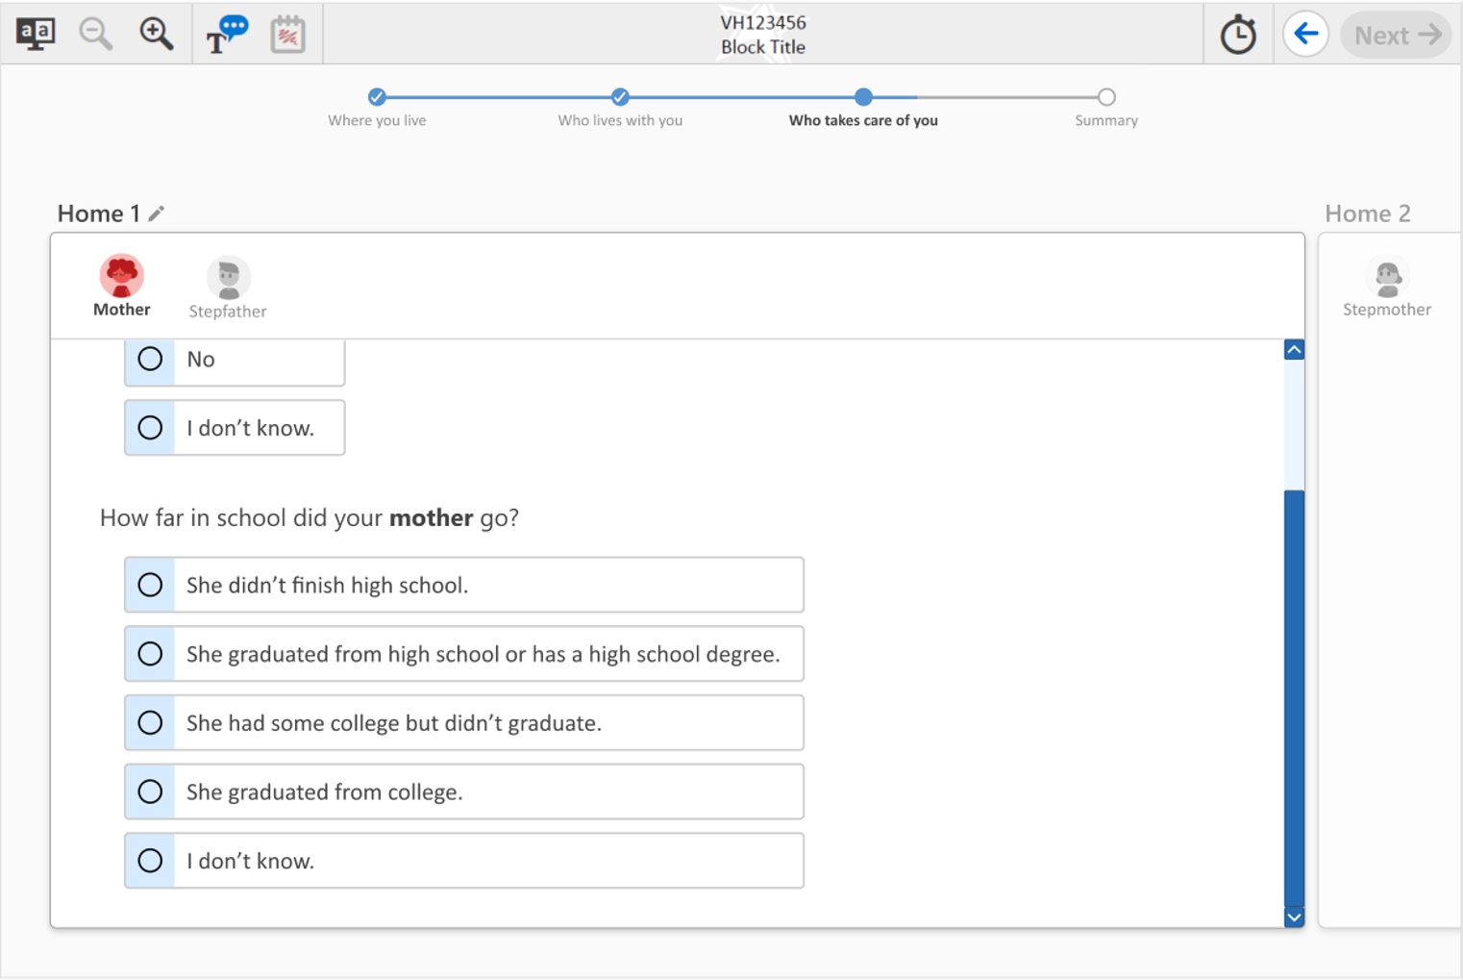Click the scrollbar down arrow
Screen dimensions: 1463x980
pos(1294,917)
